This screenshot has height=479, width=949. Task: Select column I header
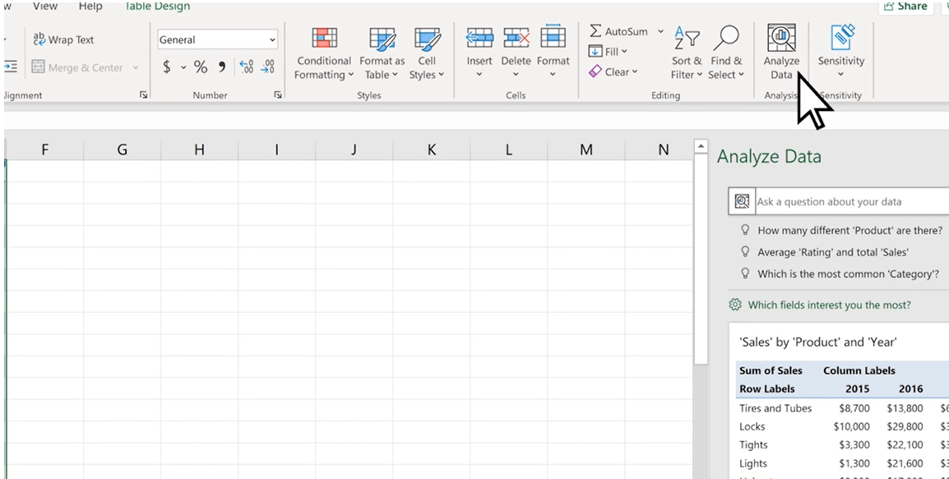276,150
